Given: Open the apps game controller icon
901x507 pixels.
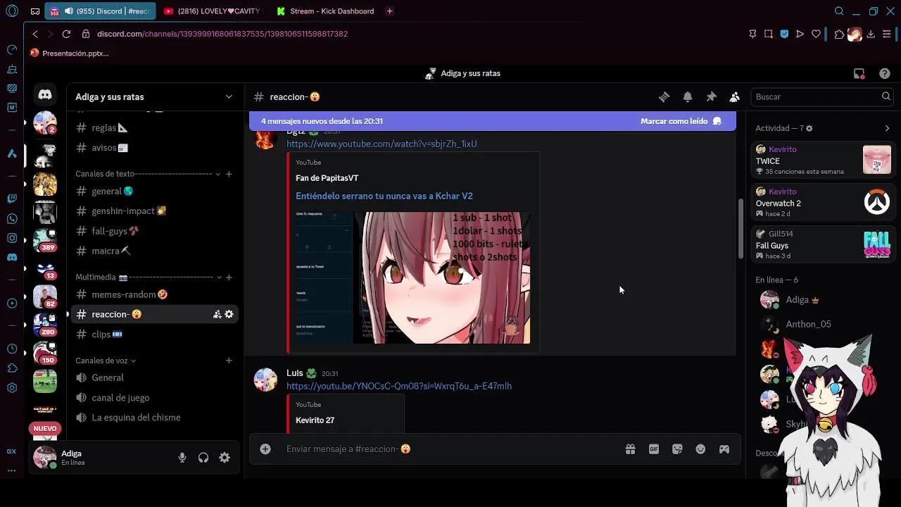Looking at the screenshot, I should [x=724, y=449].
